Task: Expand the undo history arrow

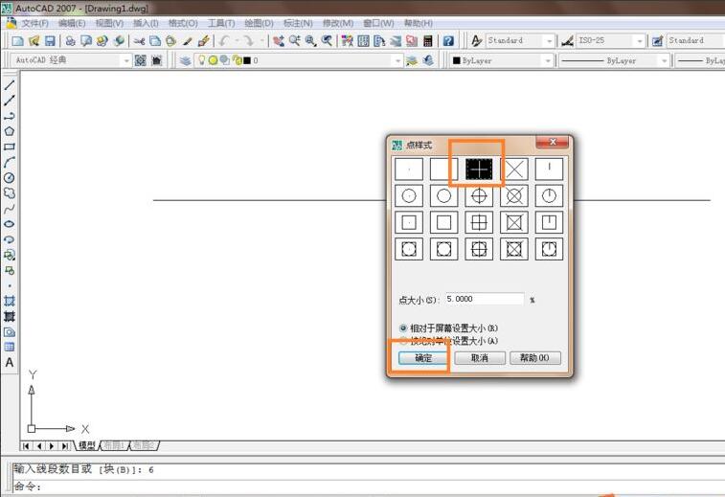Action: coord(238,41)
